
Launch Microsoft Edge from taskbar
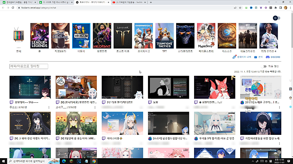(x=64, y=161)
